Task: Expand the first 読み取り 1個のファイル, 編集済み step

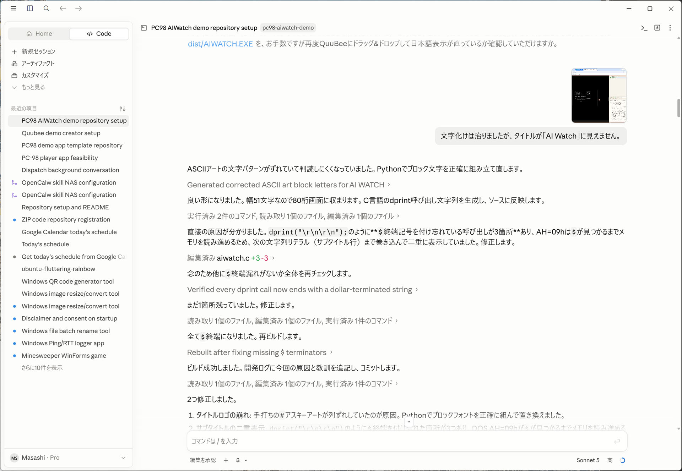Action: click(292, 321)
